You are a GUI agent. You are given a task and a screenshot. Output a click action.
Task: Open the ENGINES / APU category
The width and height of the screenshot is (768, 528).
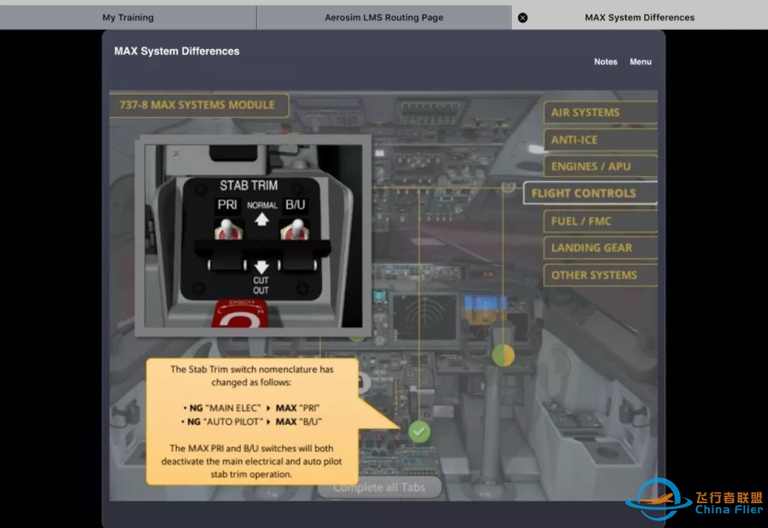point(600,166)
